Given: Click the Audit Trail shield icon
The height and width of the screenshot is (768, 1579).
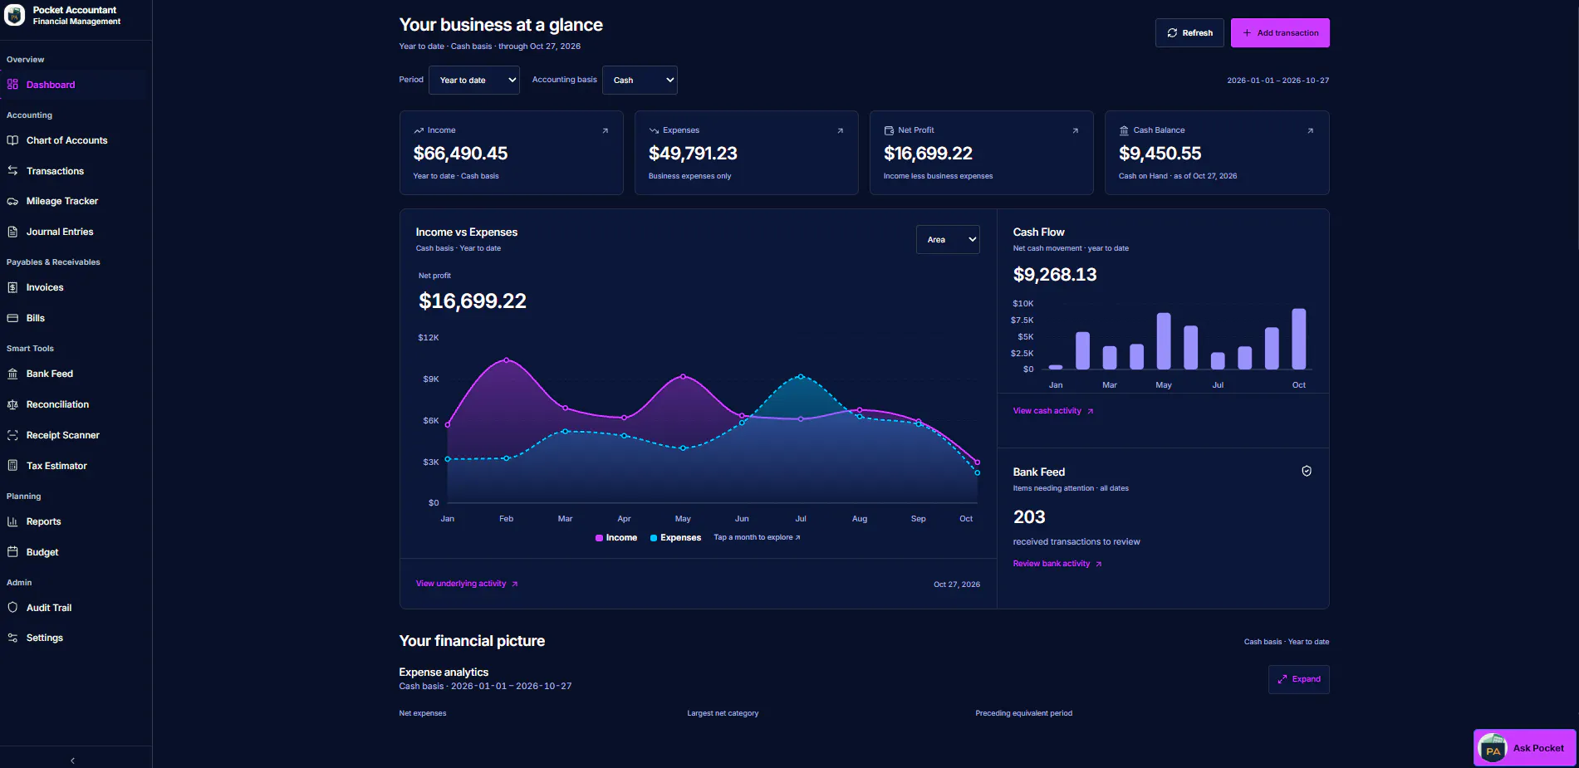Looking at the screenshot, I should pos(12,608).
